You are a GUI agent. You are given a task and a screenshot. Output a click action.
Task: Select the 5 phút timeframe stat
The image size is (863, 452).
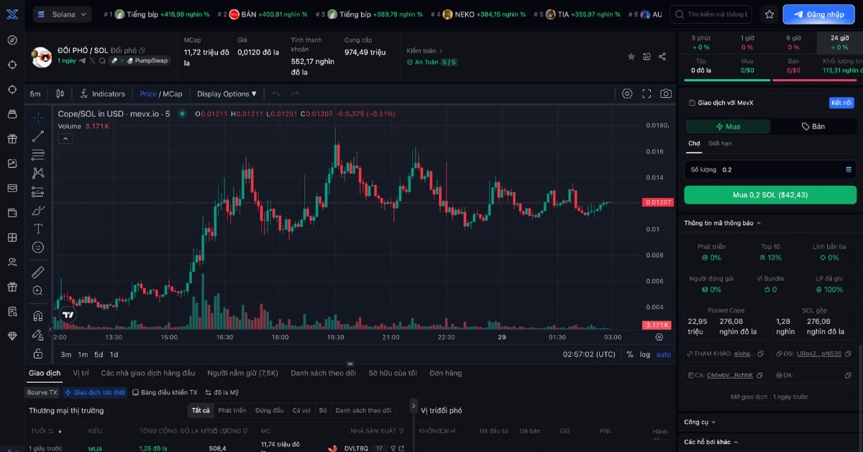coord(701,42)
